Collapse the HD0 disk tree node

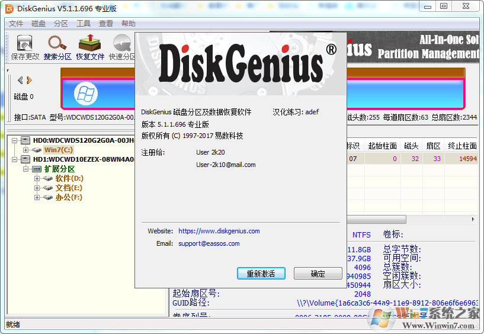click(x=14, y=140)
